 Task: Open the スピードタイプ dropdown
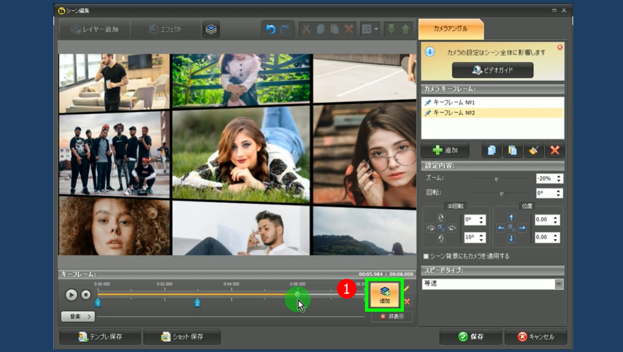click(x=559, y=284)
